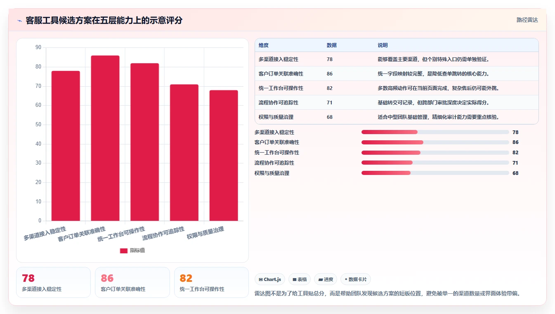Click table value 71 in 数据 column
Image resolution: width=555 pixels, height=314 pixels.
[x=330, y=103]
